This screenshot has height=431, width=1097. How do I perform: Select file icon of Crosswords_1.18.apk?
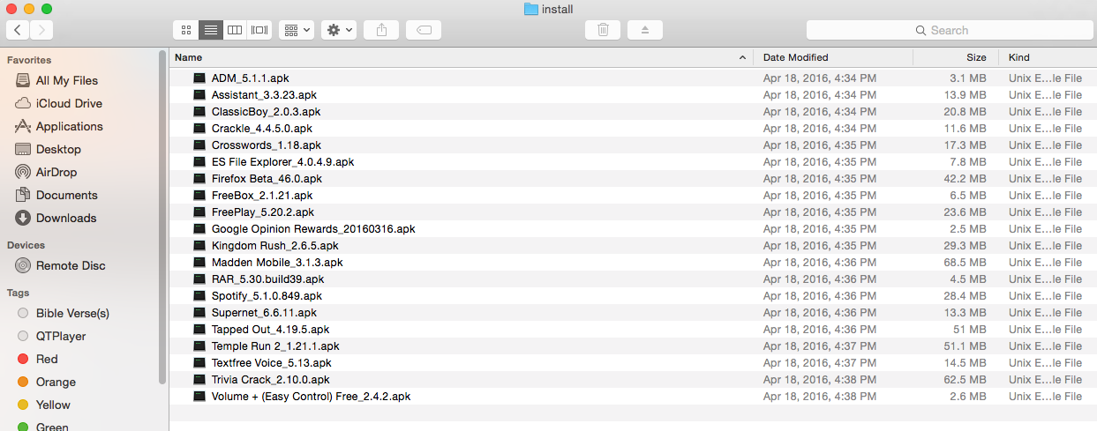[199, 145]
